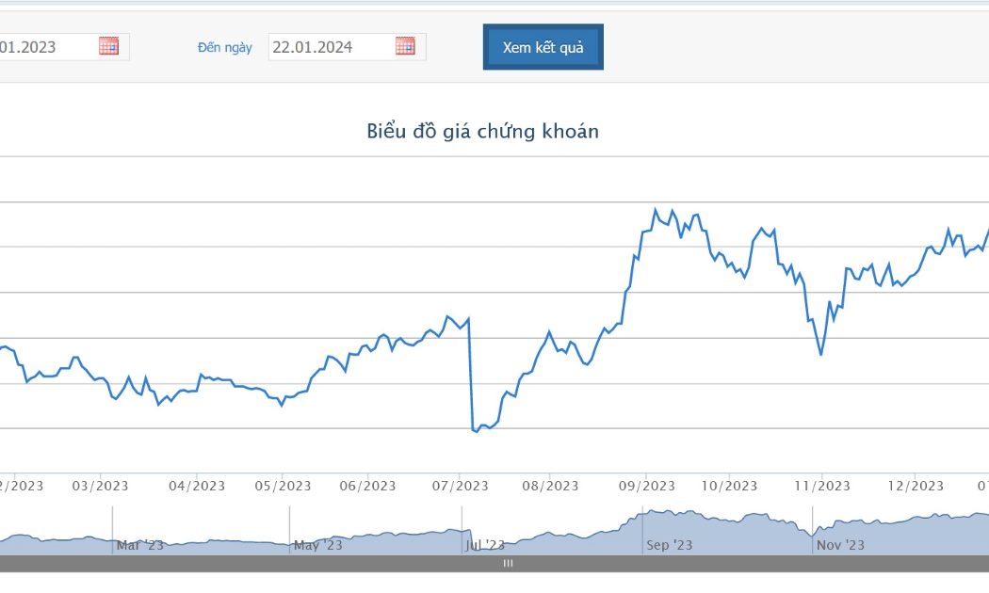Grab the navigator scrollbar handle at the bottom
Image resolution: width=989 pixels, height=593 pixels.
pyautogui.click(x=508, y=564)
